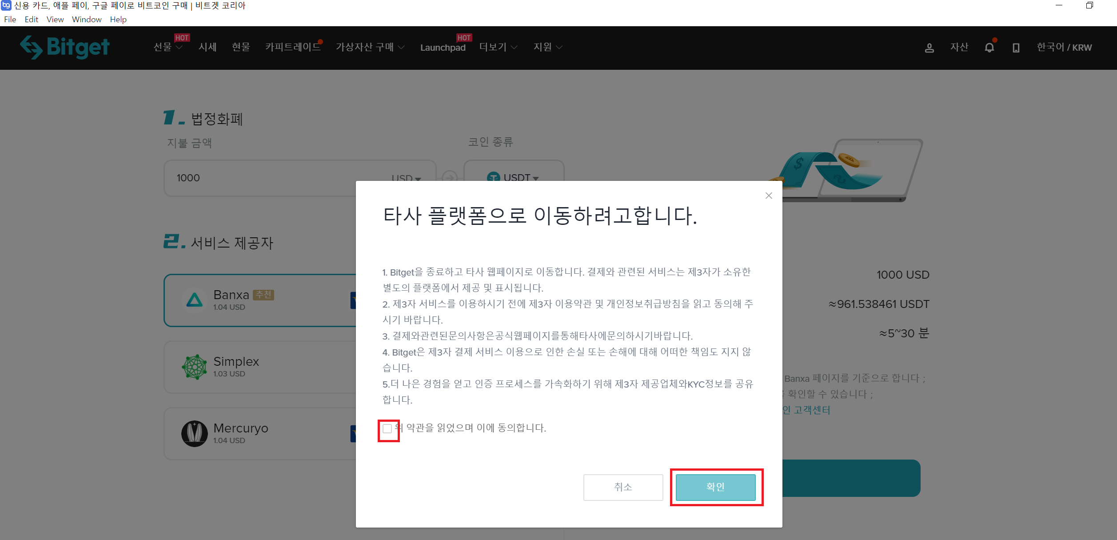Viewport: 1117px width, 540px height.
Task: Click the dialog title '타사 플랫폼으로 이동하려고합니다.'
Action: pyautogui.click(x=540, y=216)
